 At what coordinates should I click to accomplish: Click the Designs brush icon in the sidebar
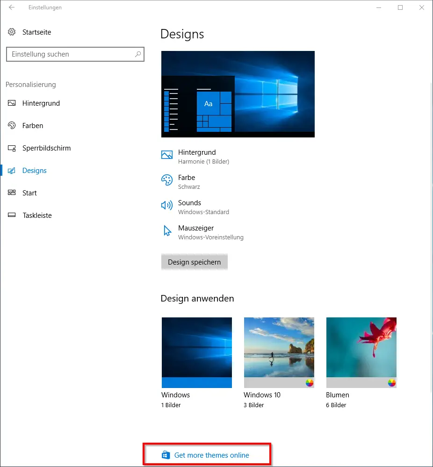click(x=12, y=170)
